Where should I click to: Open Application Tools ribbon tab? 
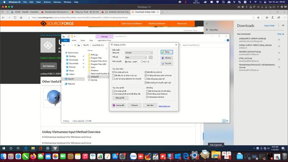point(105,40)
